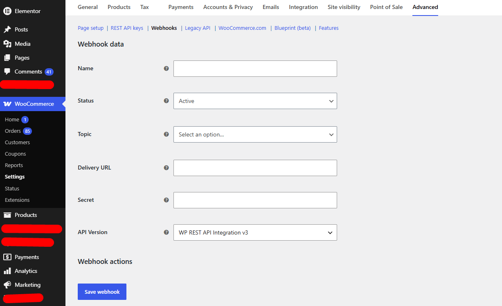The image size is (502, 306).
Task: Open the Features sub-link
Action: 329,28
